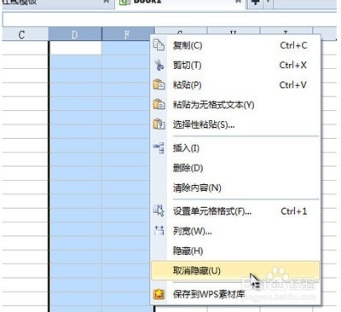This screenshot has height=312, width=341.
Task: Choose 复制(C) from the context menu
Action: tap(235, 45)
